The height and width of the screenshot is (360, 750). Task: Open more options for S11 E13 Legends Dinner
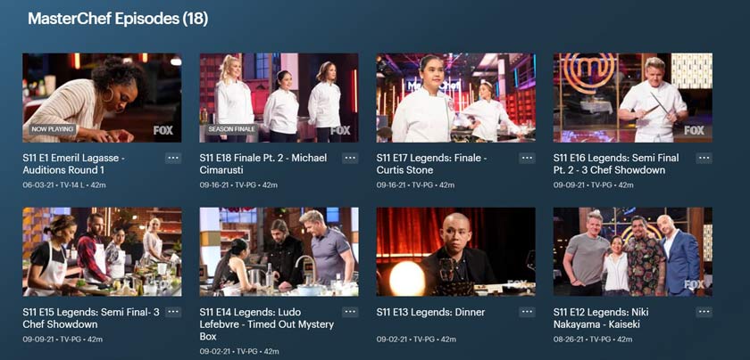[527, 312]
